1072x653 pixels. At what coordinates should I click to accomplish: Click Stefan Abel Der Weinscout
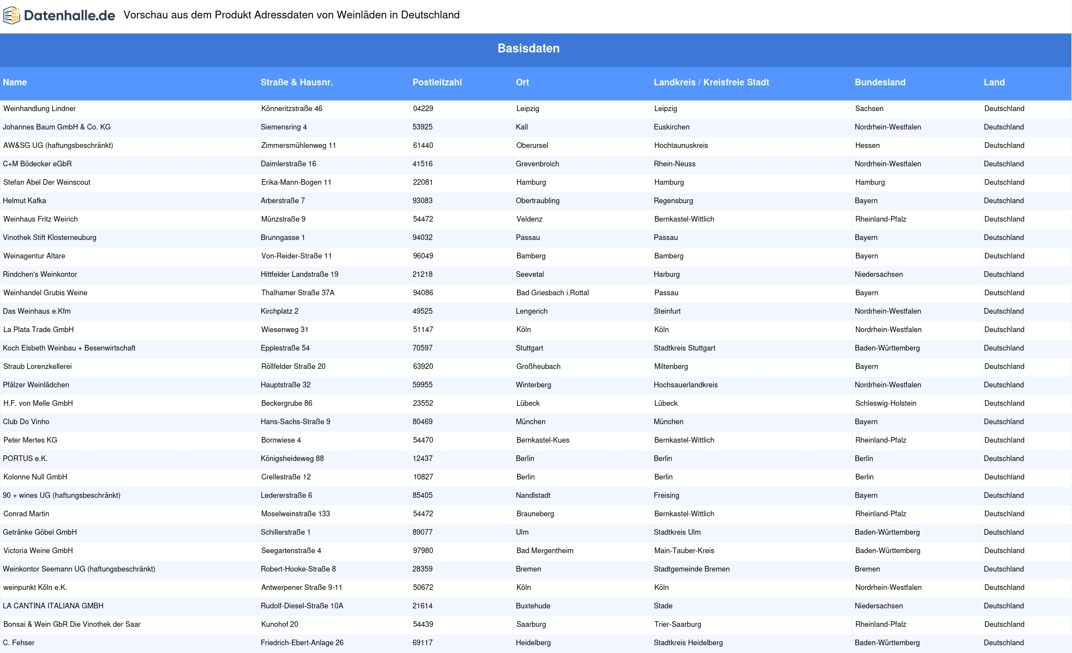[x=47, y=183]
